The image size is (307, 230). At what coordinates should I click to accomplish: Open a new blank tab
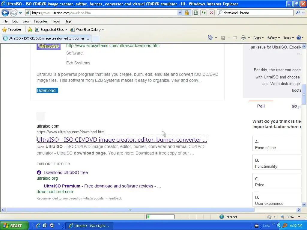point(96,38)
